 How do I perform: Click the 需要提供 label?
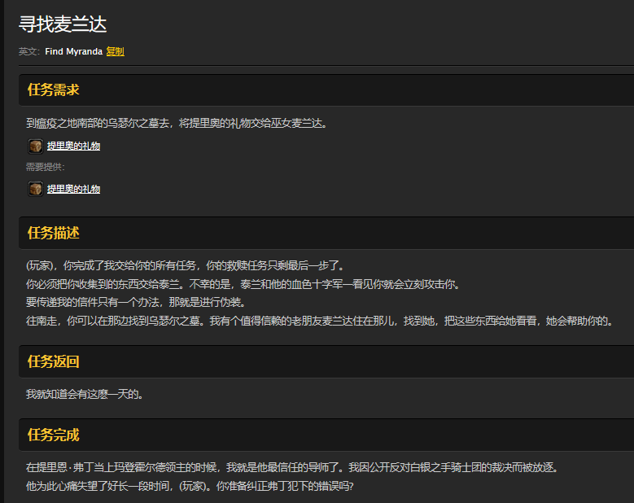pyautogui.click(x=46, y=168)
